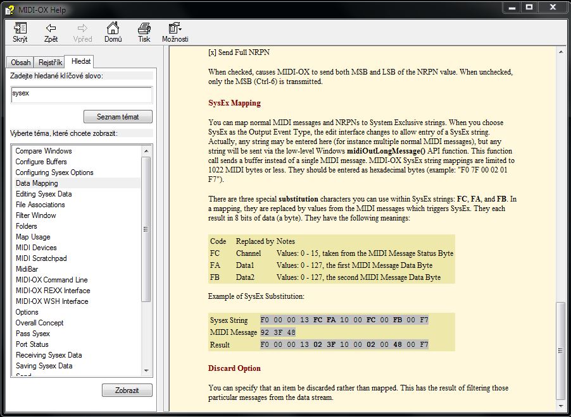Select the Compare Windows topic
571x417 pixels.
point(44,151)
